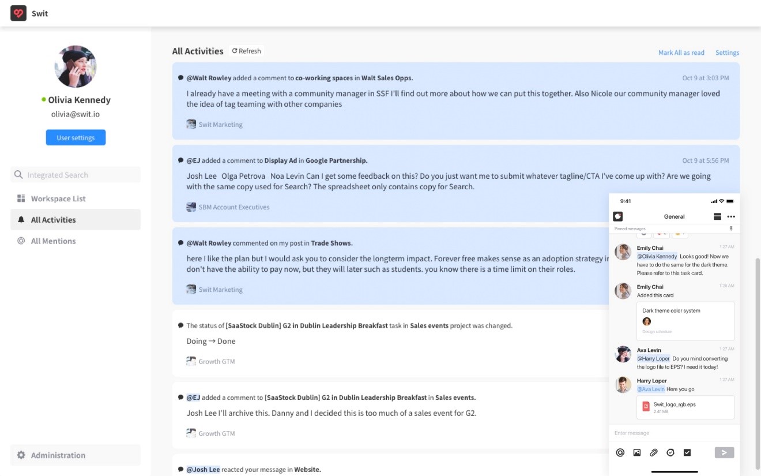Click the Refresh icon beside All Activities
The width and height of the screenshot is (761, 476).
coord(235,51)
